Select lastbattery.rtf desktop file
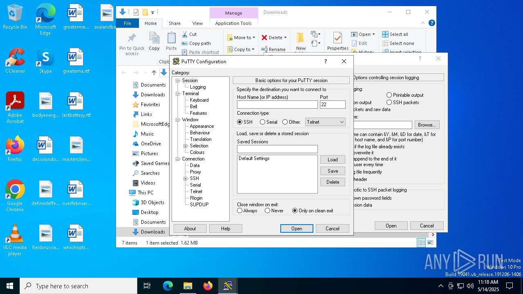Viewport: 523px width, 294px height. 76,105
